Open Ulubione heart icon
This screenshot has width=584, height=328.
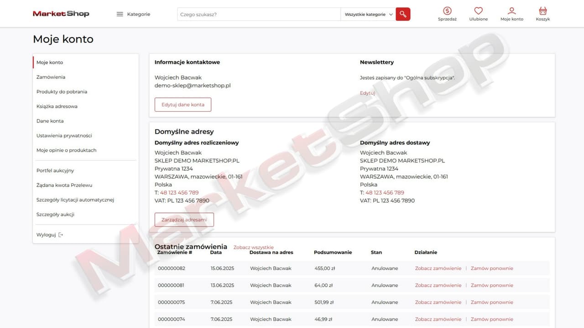[x=478, y=11]
